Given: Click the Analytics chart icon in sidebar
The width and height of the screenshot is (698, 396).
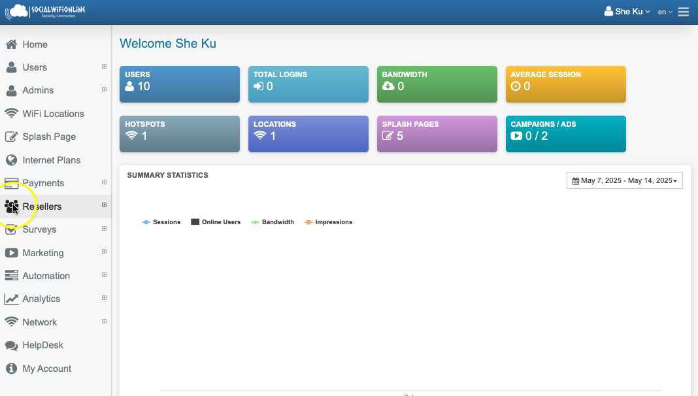Looking at the screenshot, I should click(12, 299).
